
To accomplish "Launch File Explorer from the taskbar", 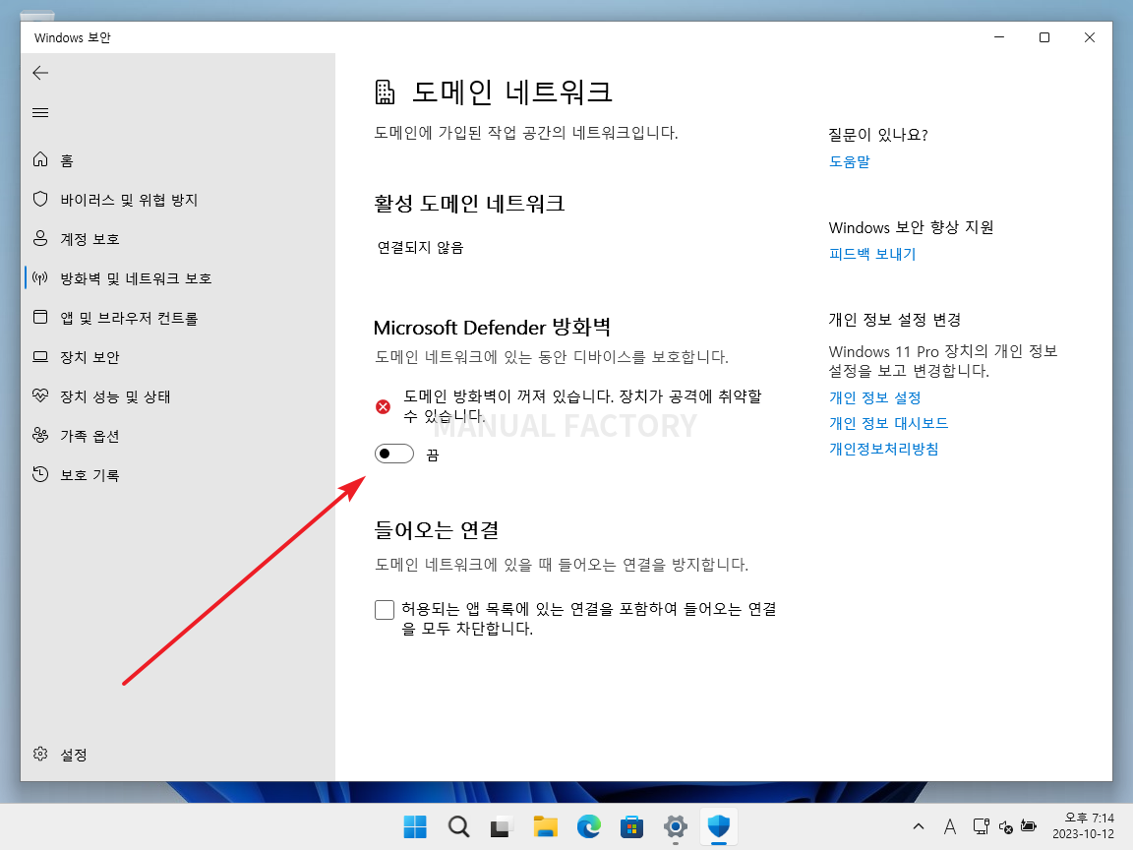I will [545, 826].
